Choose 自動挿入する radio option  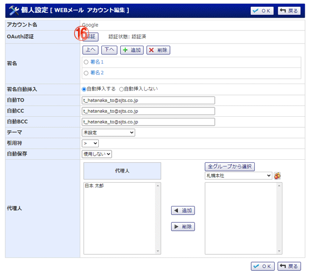click(84, 89)
